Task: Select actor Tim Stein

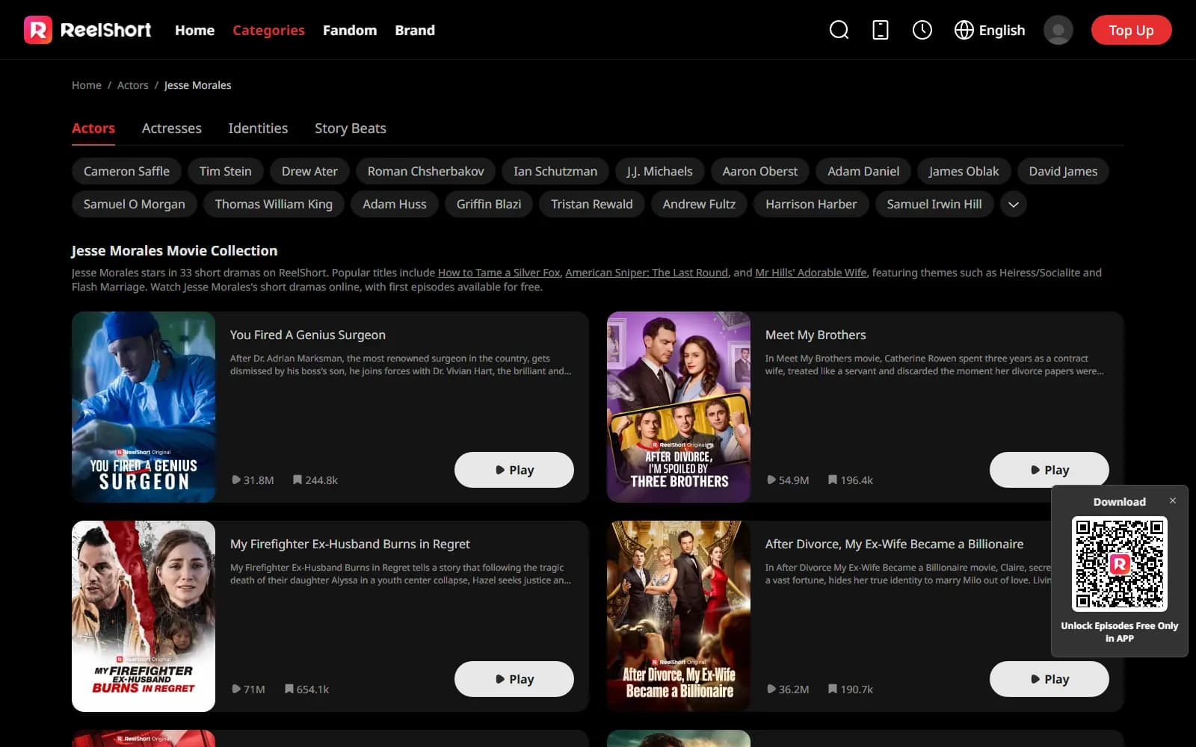Action: tap(225, 171)
